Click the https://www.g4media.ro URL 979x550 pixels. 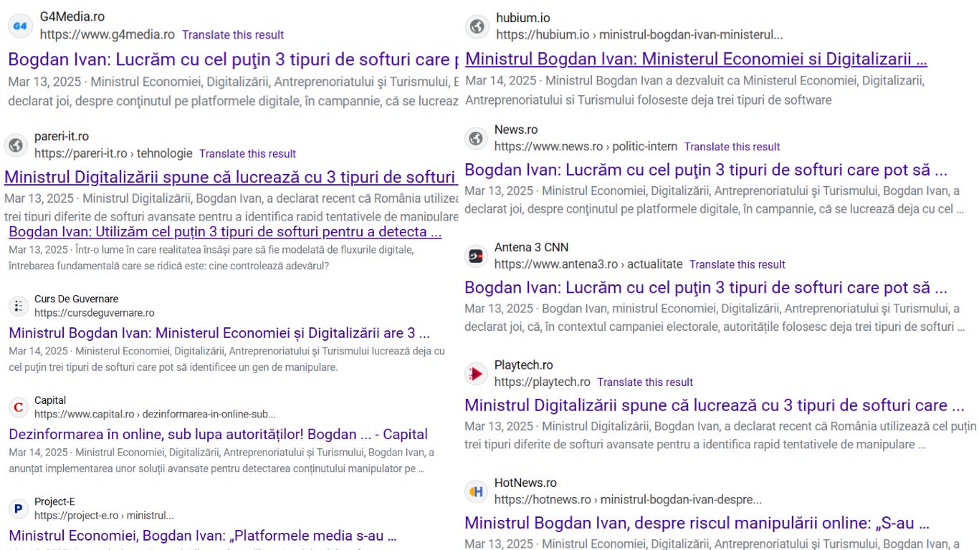coord(108,34)
